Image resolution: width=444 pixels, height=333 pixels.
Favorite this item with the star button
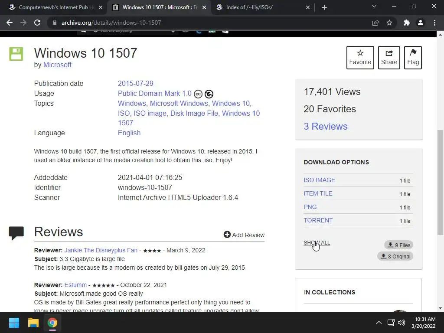[360, 58]
